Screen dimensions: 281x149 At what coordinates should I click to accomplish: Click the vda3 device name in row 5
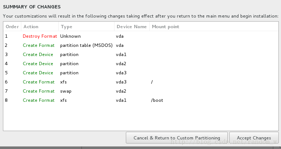click(x=121, y=72)
